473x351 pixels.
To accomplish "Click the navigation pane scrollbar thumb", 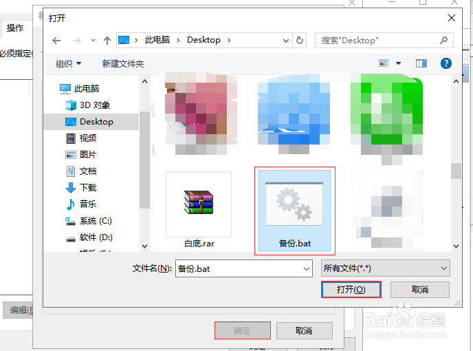I will [145, 160].
